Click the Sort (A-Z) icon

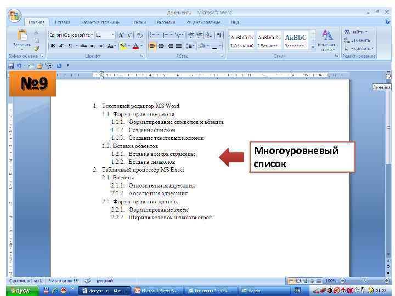point(209,35)
